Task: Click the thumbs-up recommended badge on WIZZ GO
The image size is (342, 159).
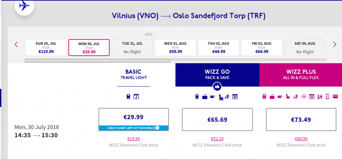Action: (x=217, y=87)
